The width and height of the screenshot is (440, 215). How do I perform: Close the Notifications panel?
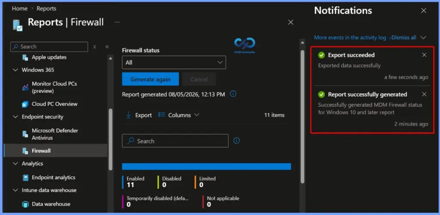coord(424,11)
